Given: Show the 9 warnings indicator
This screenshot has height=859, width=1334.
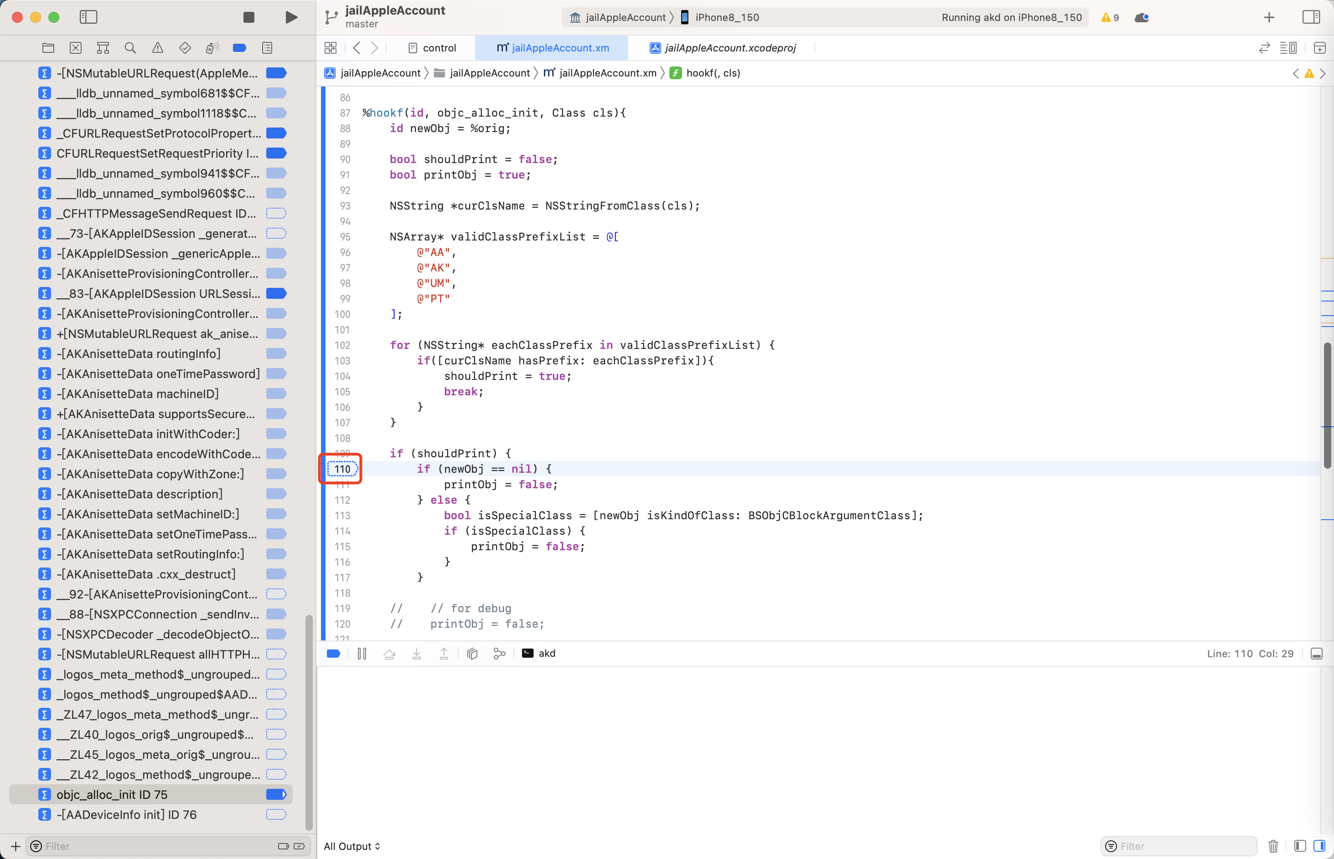Looking at the screenshot, I should [1110, 17].
